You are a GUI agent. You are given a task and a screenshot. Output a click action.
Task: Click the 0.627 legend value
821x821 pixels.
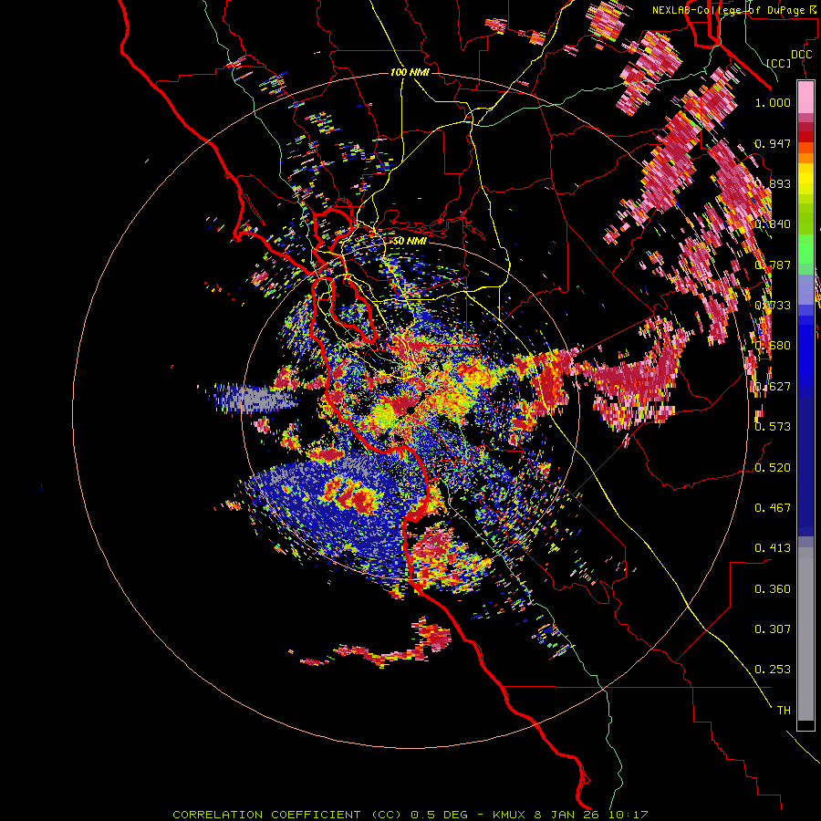click(x=773, y=387)
